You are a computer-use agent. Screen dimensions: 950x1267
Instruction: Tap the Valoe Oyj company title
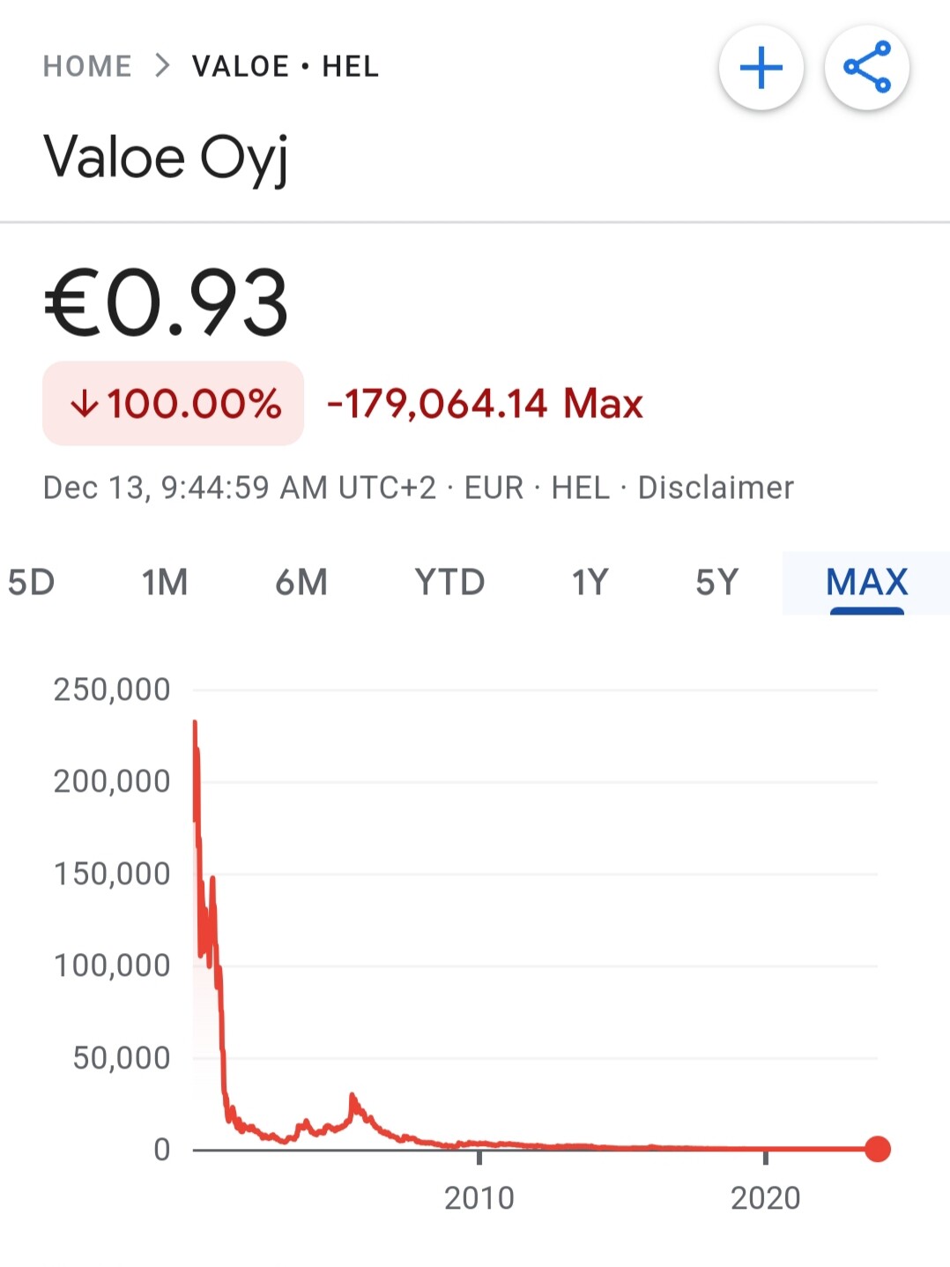166,158
